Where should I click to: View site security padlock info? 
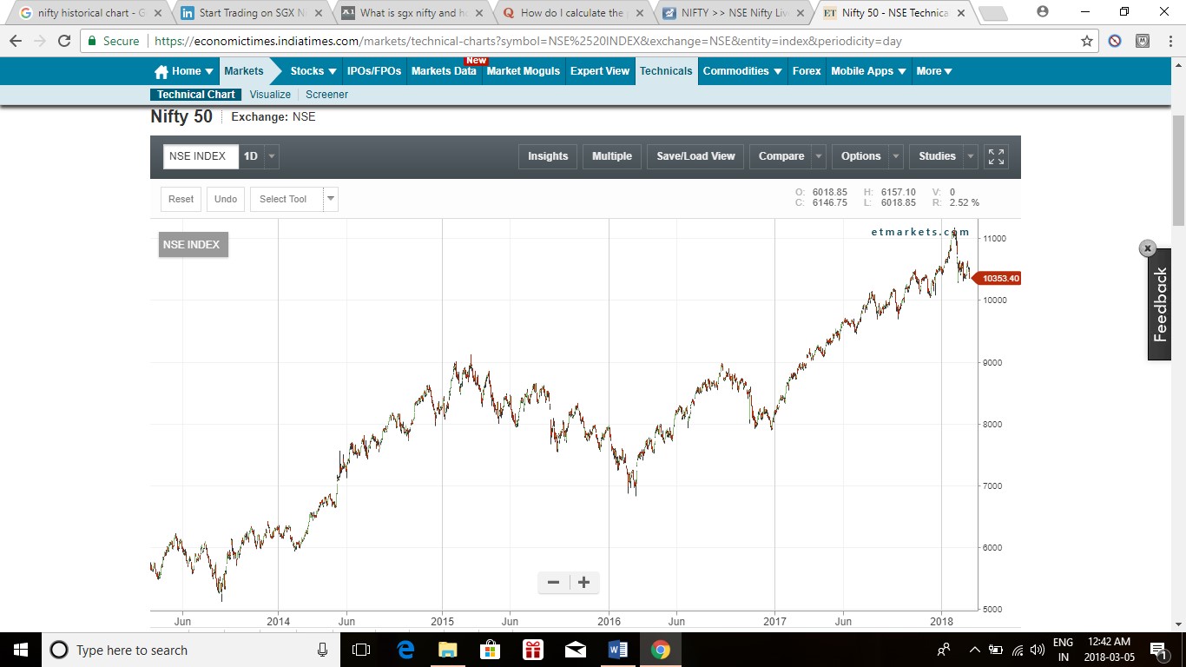tap(93, 41)
